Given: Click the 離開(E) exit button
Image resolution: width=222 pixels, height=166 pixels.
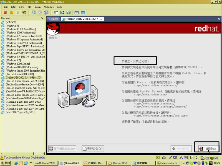Looking at the screenshot, I should coord(208,149).
